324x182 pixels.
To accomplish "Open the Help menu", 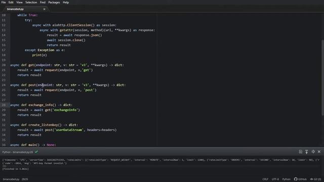I will tap(66, 3).
